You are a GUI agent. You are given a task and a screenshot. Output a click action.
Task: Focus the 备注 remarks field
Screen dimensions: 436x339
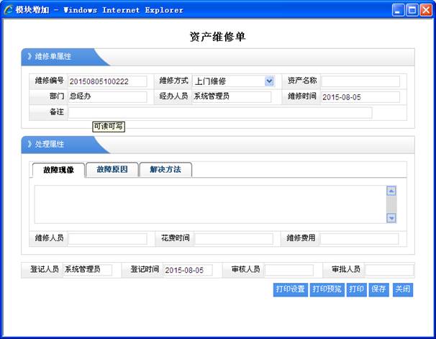coord(219,112)
